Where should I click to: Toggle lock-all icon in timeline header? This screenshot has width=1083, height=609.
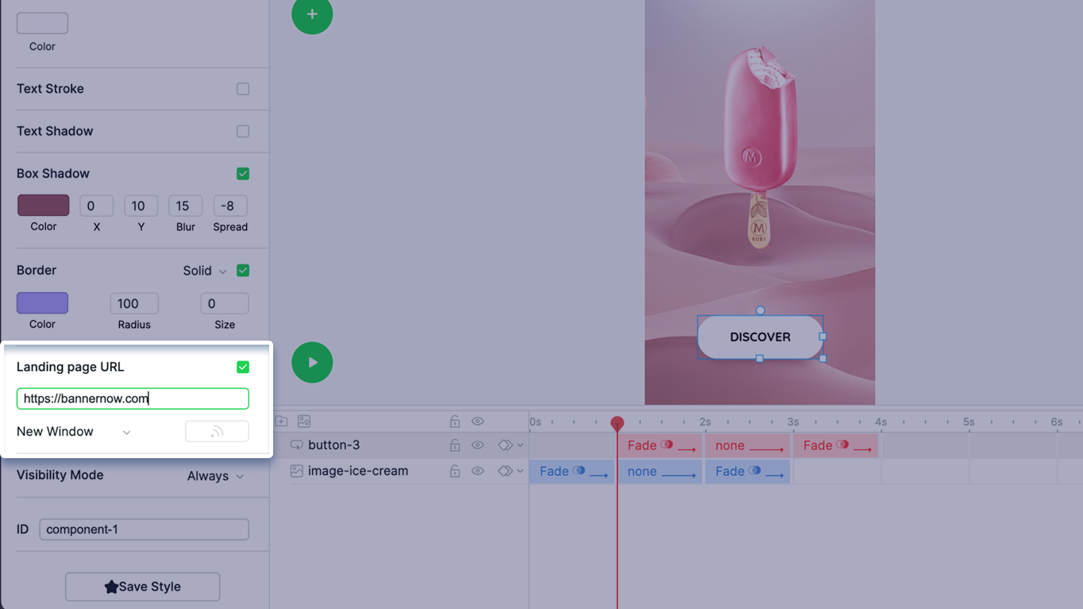(455, 422)
